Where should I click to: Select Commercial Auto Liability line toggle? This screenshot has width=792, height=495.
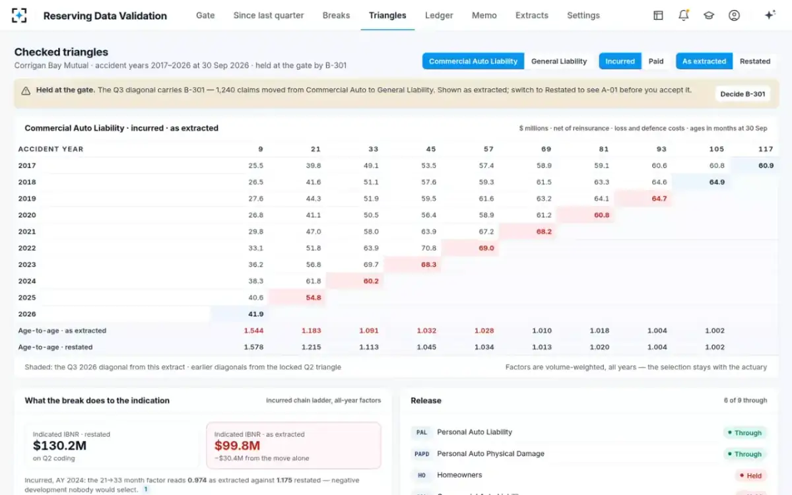pyautogui.click(x=473, y=61)
